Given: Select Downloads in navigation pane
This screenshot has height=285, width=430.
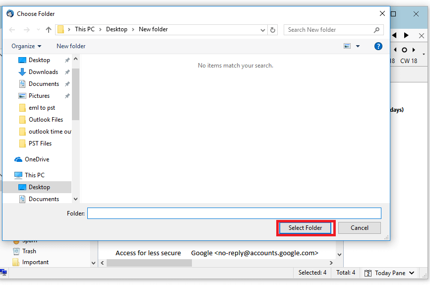Looking at the screenshot, I should pos(43,72).
